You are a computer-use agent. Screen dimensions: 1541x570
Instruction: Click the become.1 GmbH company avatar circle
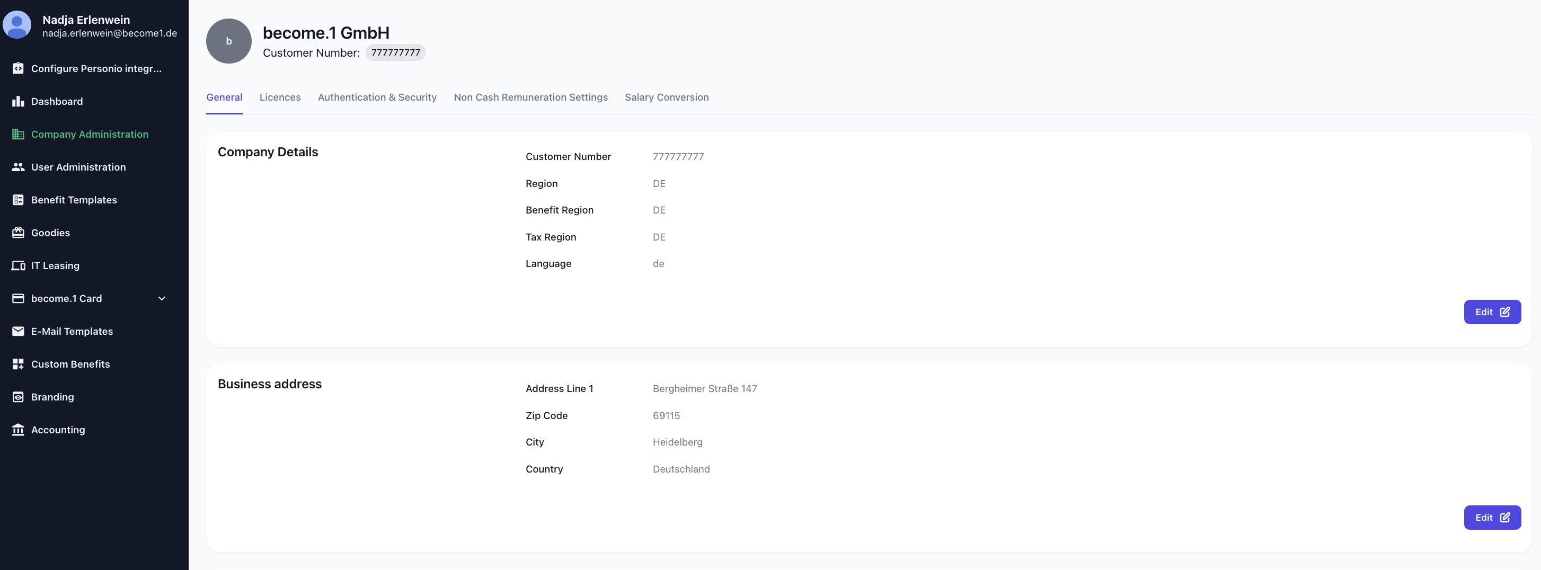tap(228, 41)
